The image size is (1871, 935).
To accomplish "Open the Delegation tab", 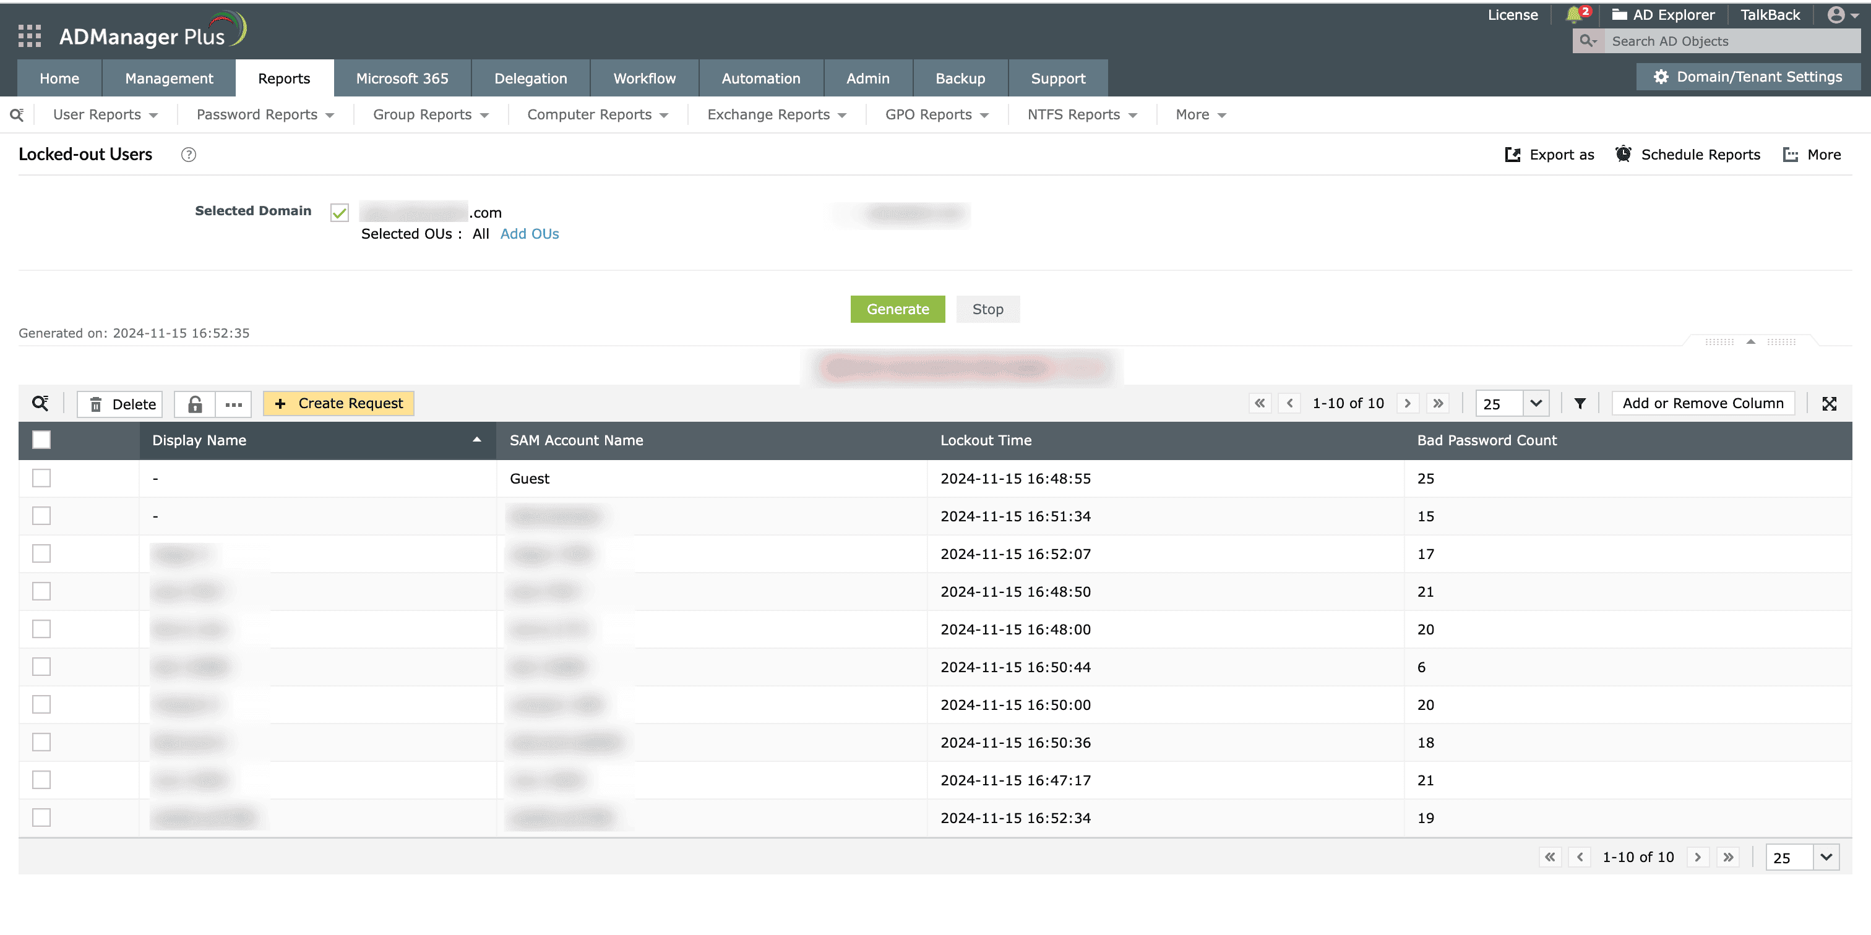I will pos(530,79).
